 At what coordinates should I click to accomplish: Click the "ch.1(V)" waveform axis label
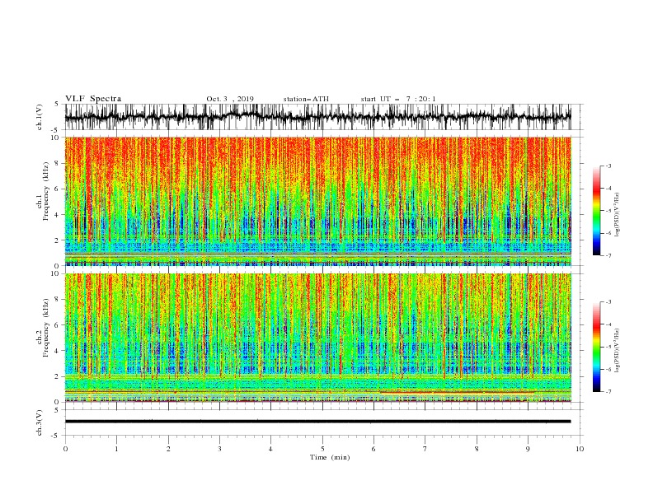40,117
